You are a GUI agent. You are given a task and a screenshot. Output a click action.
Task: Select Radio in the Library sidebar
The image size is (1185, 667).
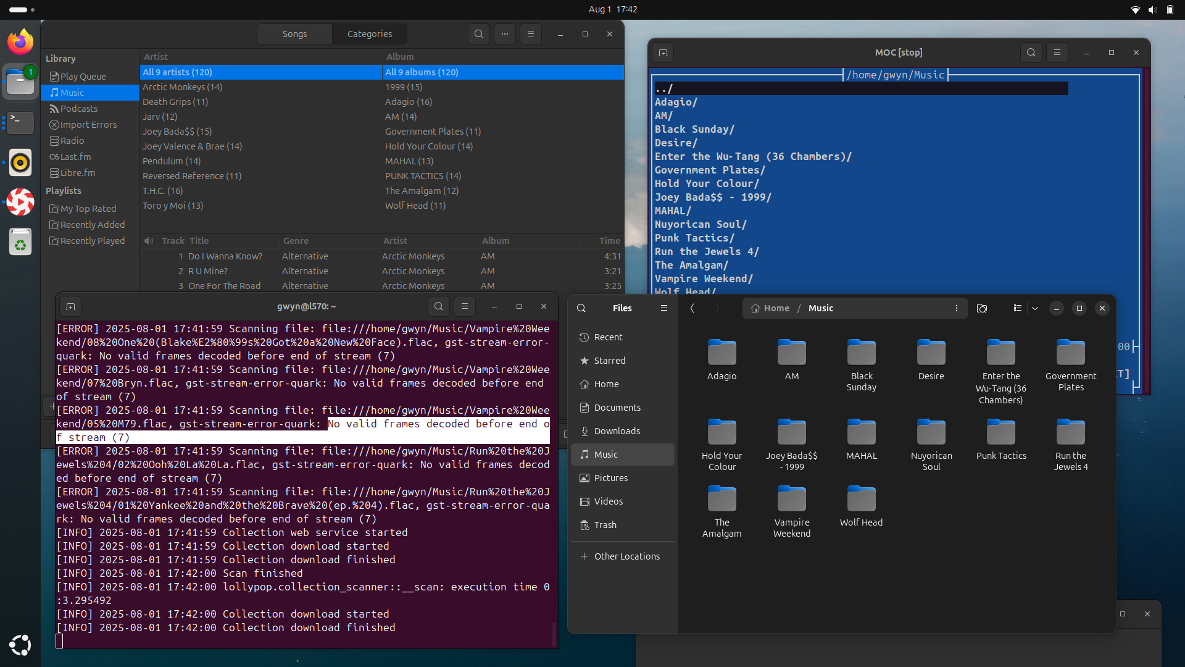click(x=90, y=141)
